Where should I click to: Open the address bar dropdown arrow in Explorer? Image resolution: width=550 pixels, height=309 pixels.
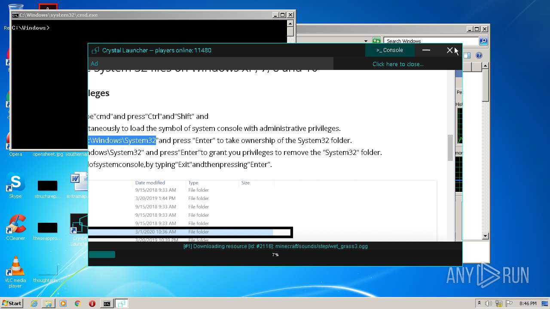tap(366, 41)
